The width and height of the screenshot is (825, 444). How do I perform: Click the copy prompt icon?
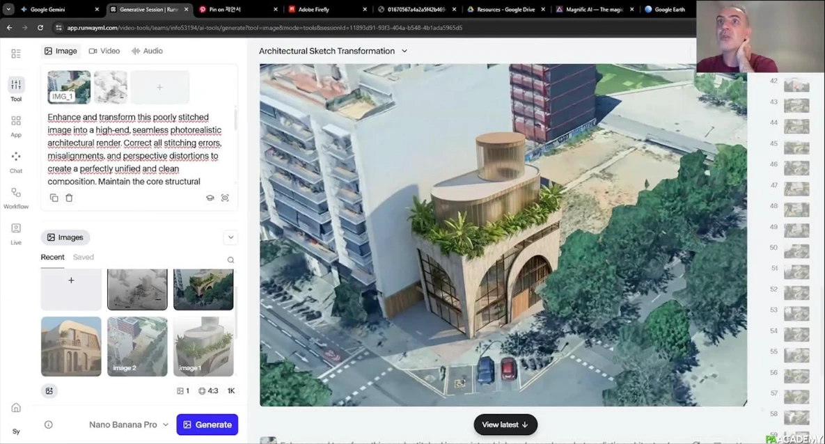pyautogui.click(x=54, y=198)
